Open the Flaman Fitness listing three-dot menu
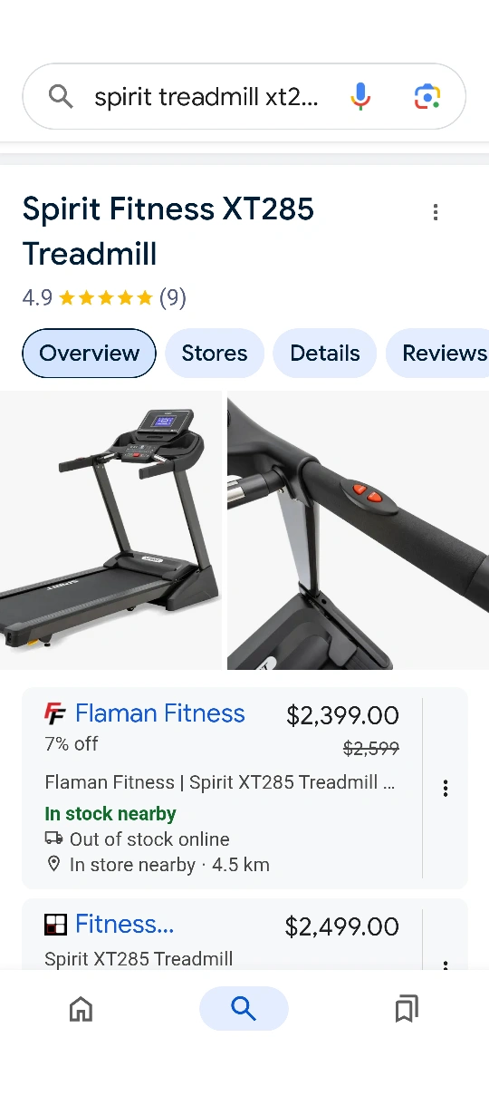The width and height of the screenshot is (489, 1115). pyautogui.click(x=446, y=788)
